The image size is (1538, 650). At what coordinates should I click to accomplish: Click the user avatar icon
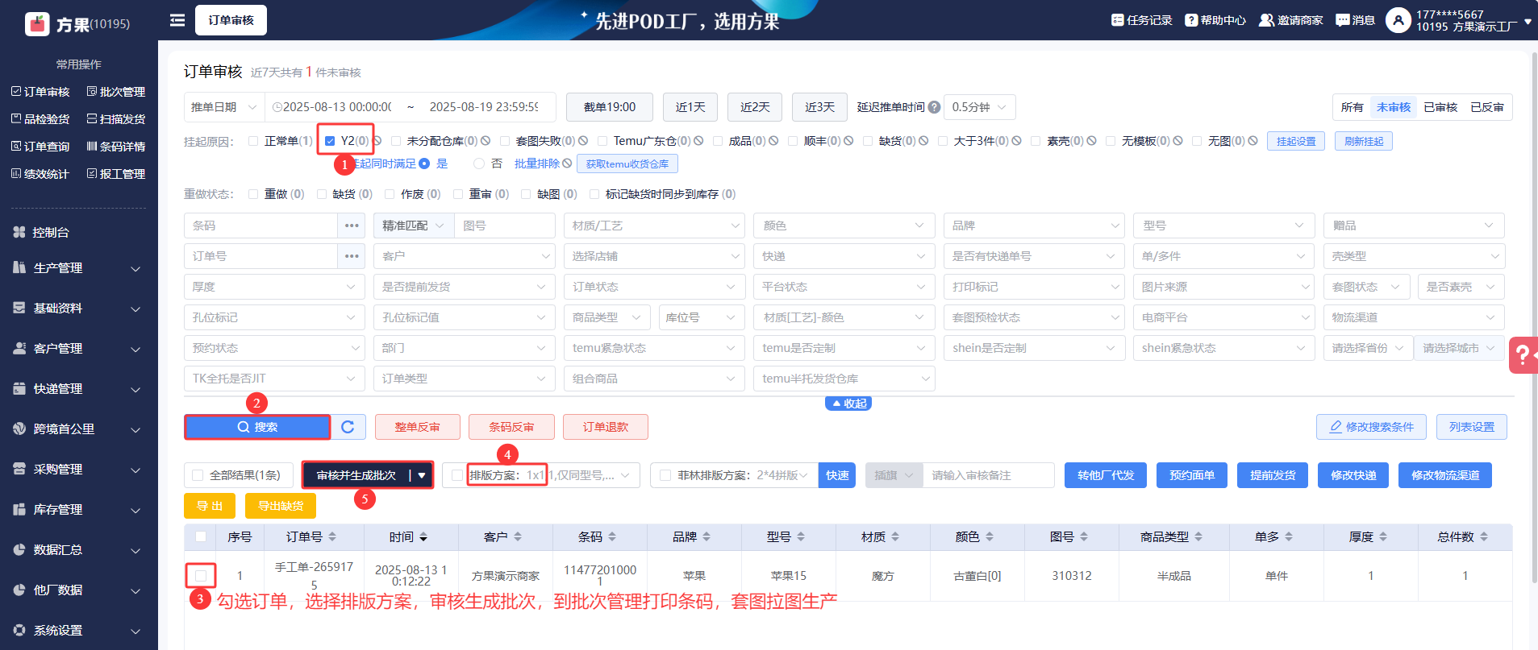point(1398,20)
